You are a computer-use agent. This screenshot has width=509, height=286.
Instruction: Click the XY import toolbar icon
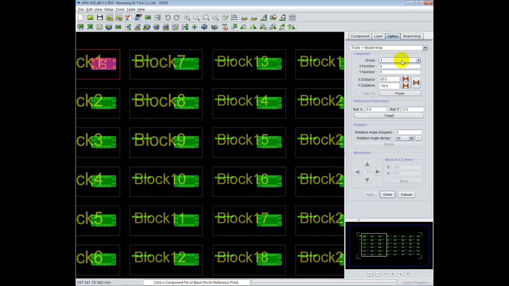click(119, 17)
